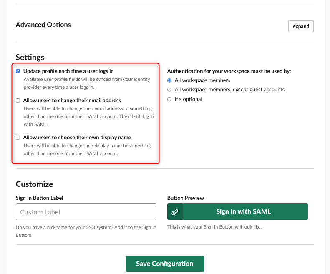Click the Sign In Button Label field caption
The width and height of the screenshot is (330, 274).
(x=39, y=198)
